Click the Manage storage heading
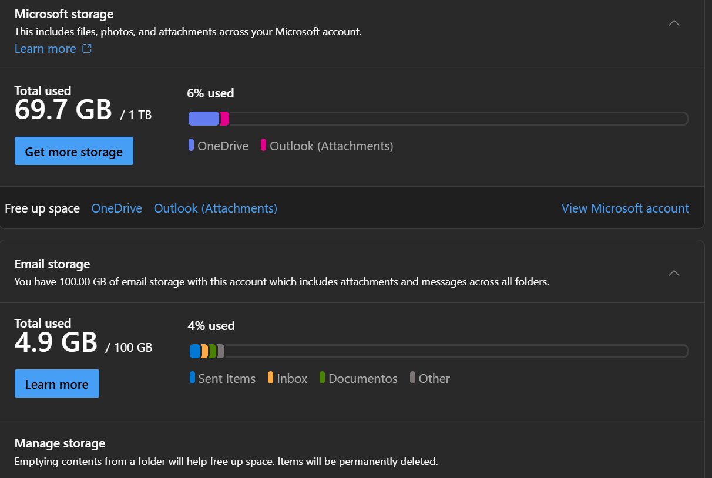Image resolution: width=712 pixels, height=478 pixels. pyautogui.click(x=60, y=443)
